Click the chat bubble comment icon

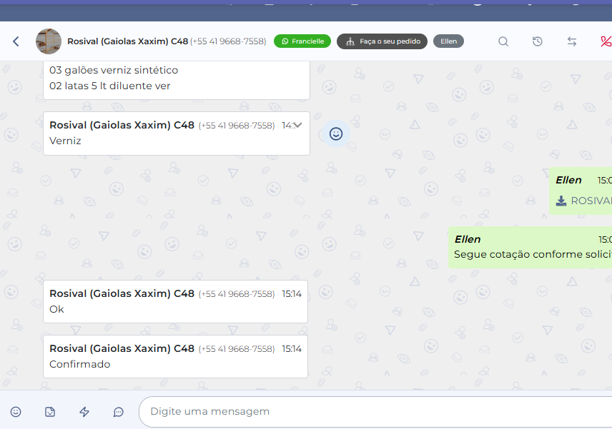(119, 412)
